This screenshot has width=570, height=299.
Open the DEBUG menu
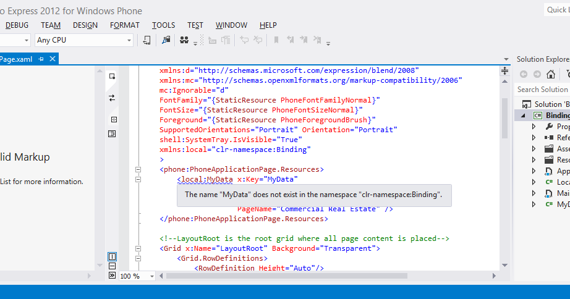click(17, 25)
